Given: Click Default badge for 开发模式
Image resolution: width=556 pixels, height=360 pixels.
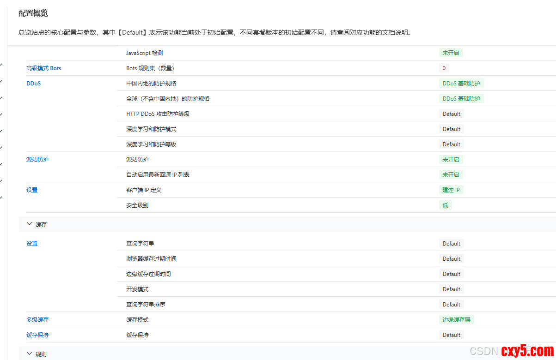Looking at the screenshot, I should coord(451,289).
